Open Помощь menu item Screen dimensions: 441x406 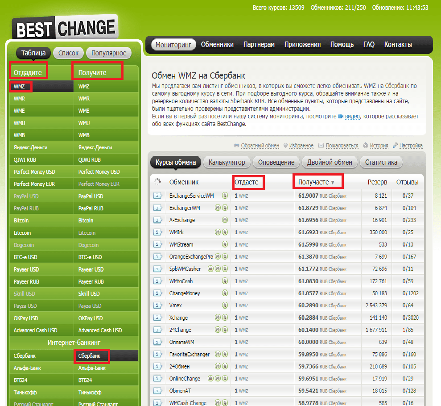[x=342, y=45]
